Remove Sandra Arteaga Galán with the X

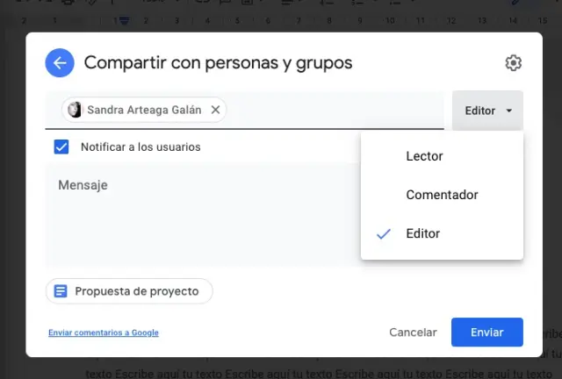click(215, 110)
